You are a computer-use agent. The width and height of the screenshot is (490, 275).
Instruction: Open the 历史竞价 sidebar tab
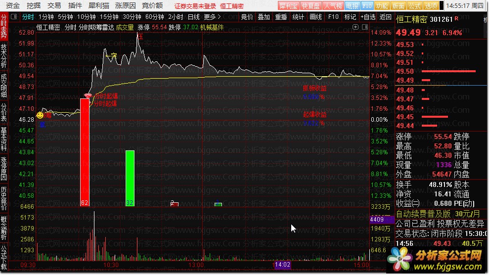click(3, 198)
